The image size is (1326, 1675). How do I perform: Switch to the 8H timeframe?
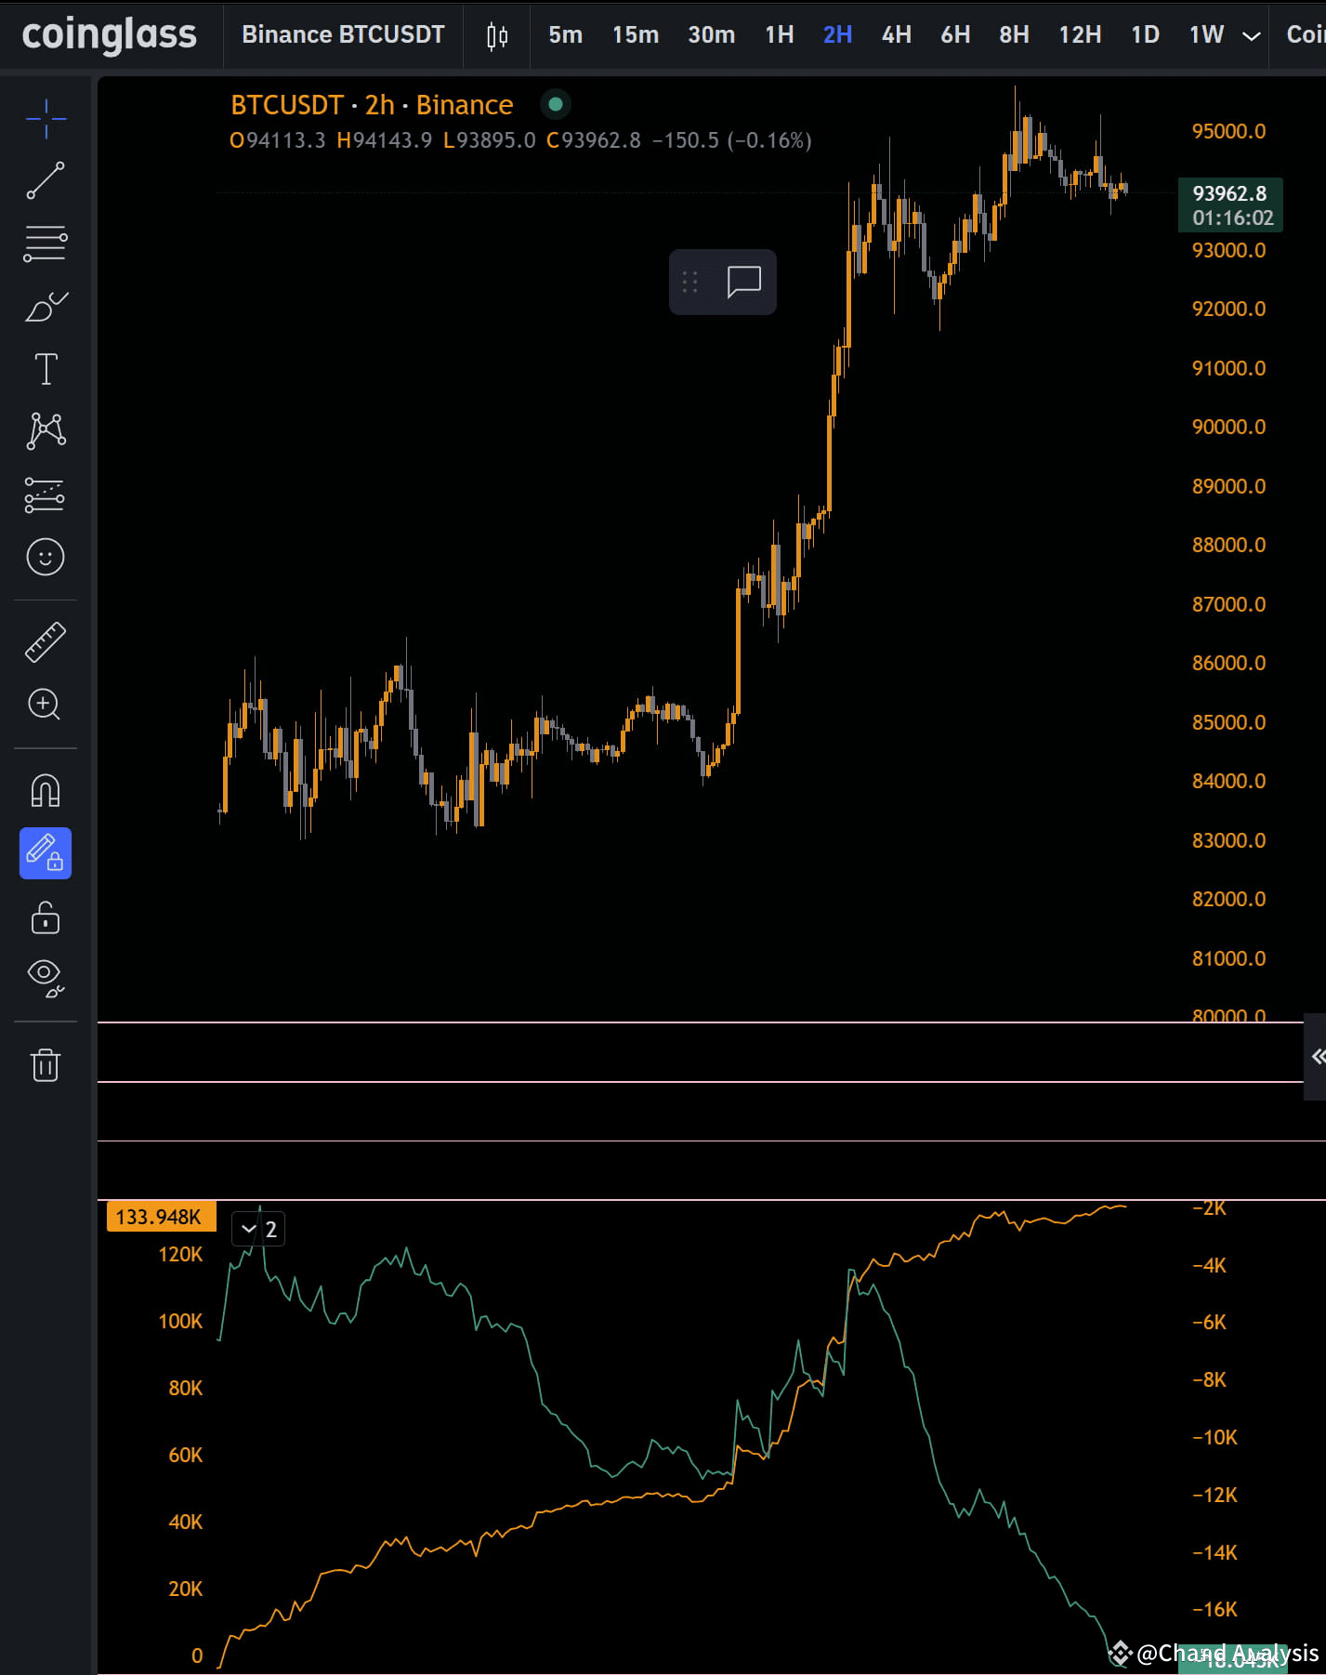[x=1015, y=35]
